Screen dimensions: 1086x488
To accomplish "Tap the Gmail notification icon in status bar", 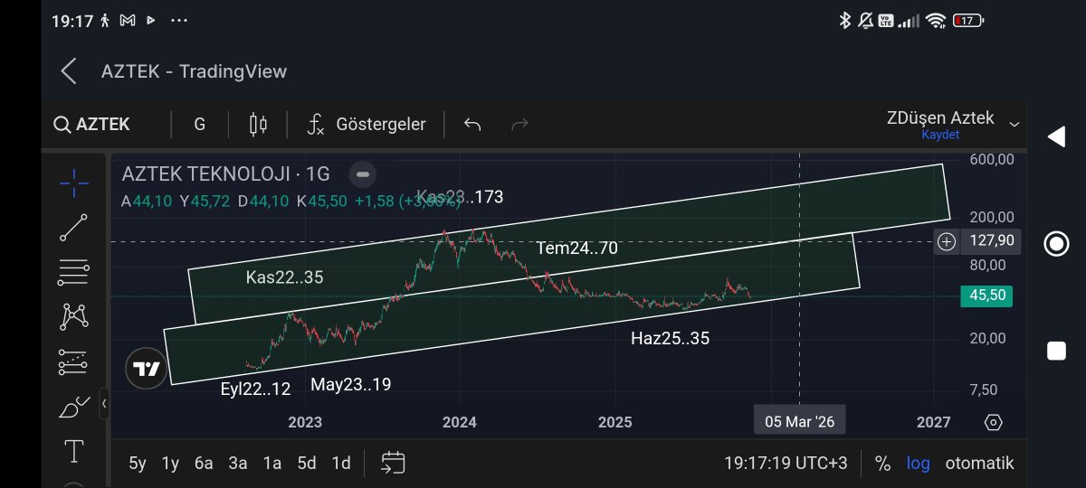I will 128,20.
